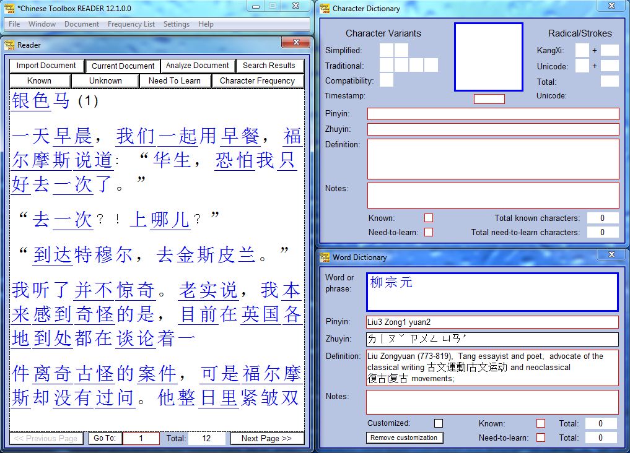Enable Need-to-learn checkbox in Word Dictionary

541,438
